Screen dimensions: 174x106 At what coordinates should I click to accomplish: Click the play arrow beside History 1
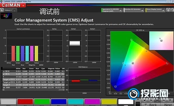pos(2,10)
